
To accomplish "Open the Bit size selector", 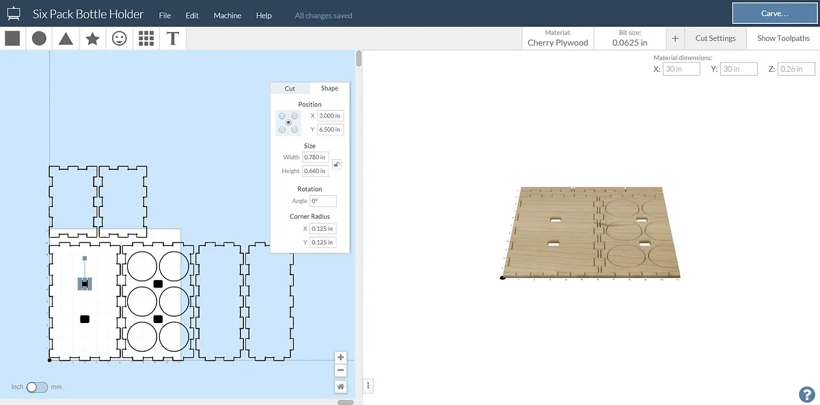I will tap(629, 38).
